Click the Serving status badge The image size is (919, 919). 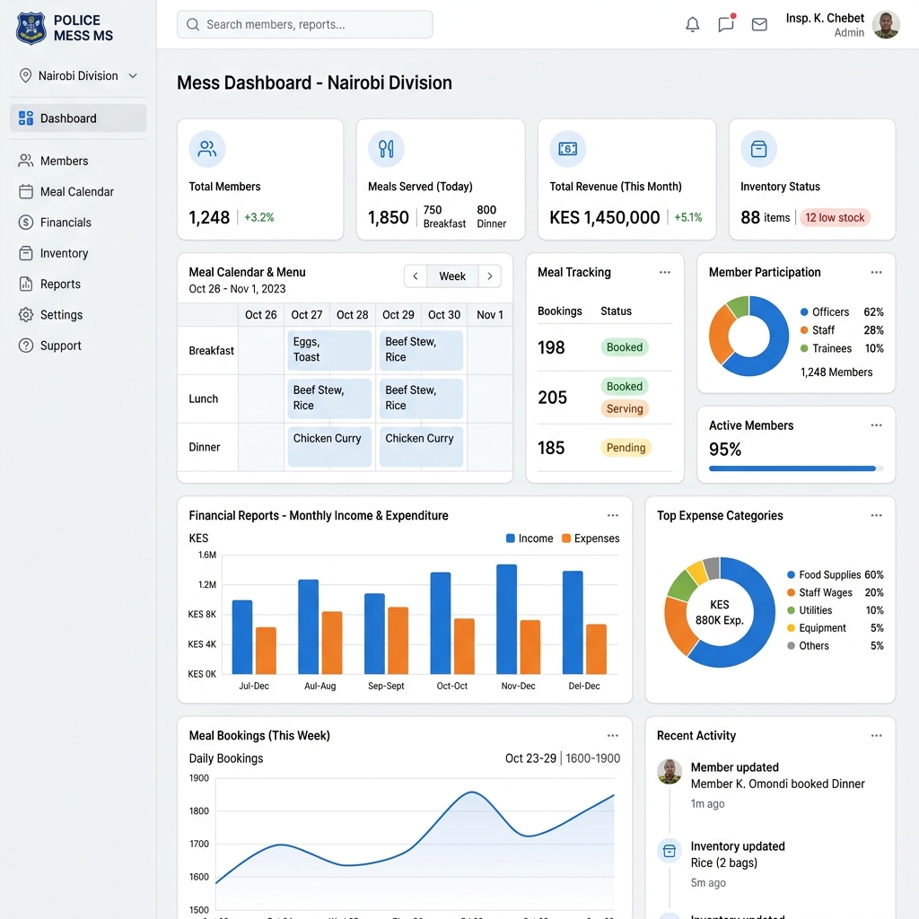coord(625,408)
